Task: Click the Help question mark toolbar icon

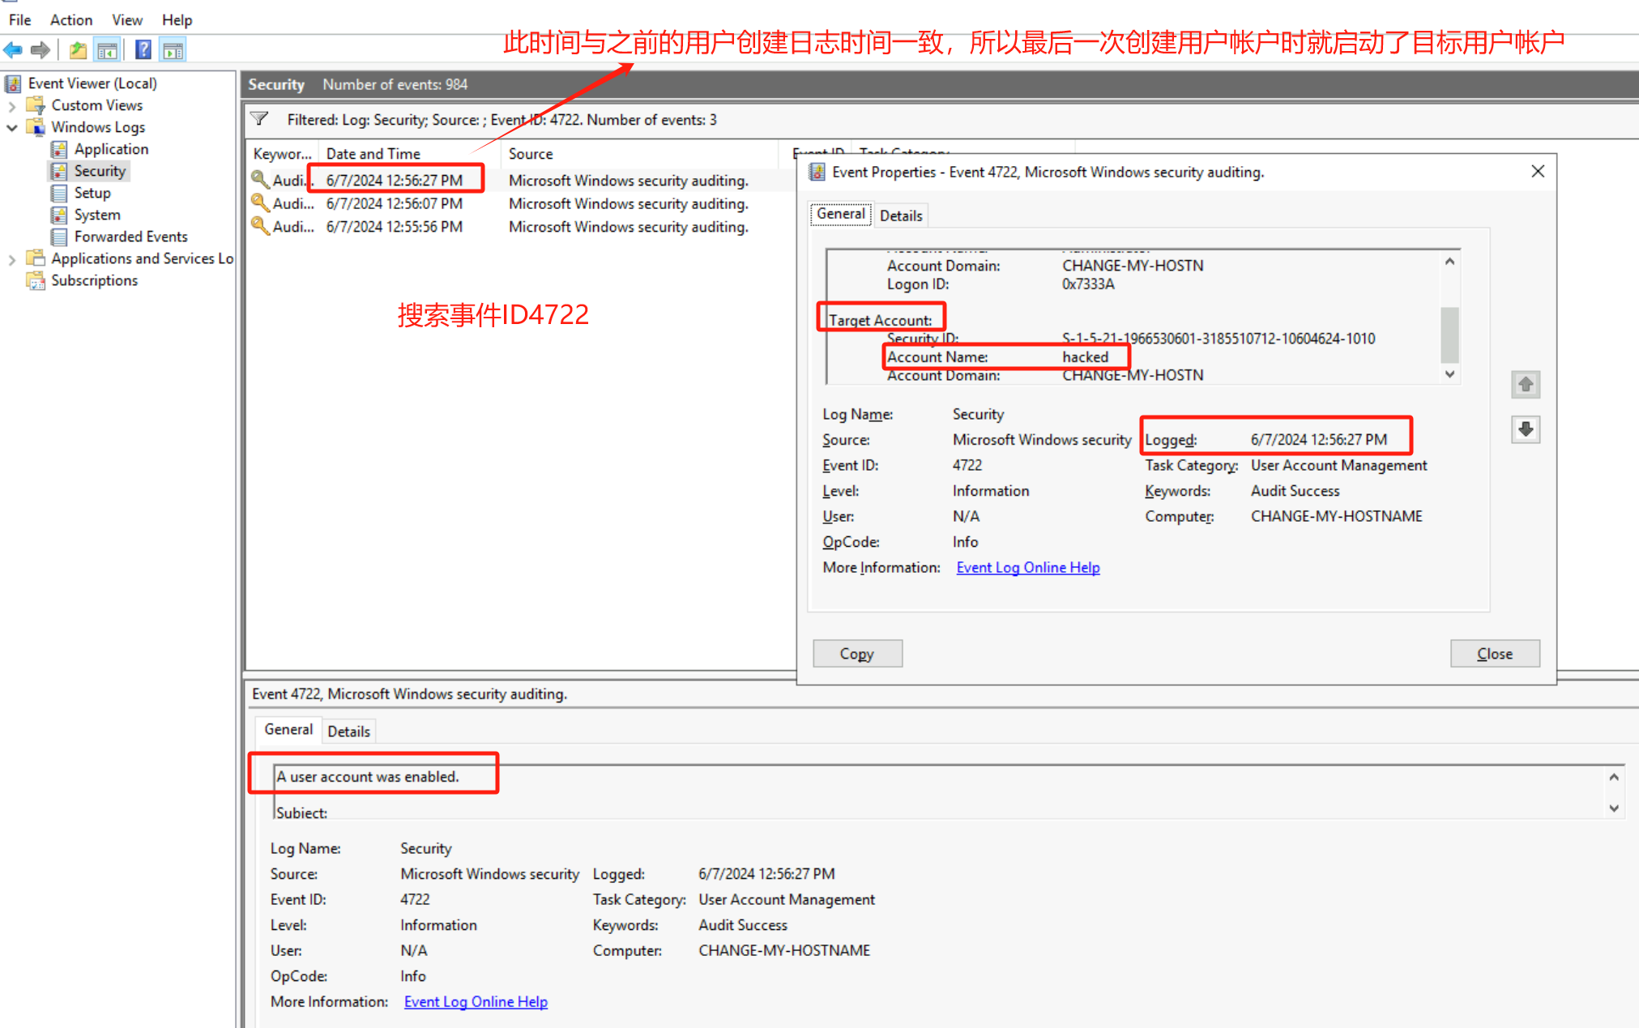Action: point(143,50)
